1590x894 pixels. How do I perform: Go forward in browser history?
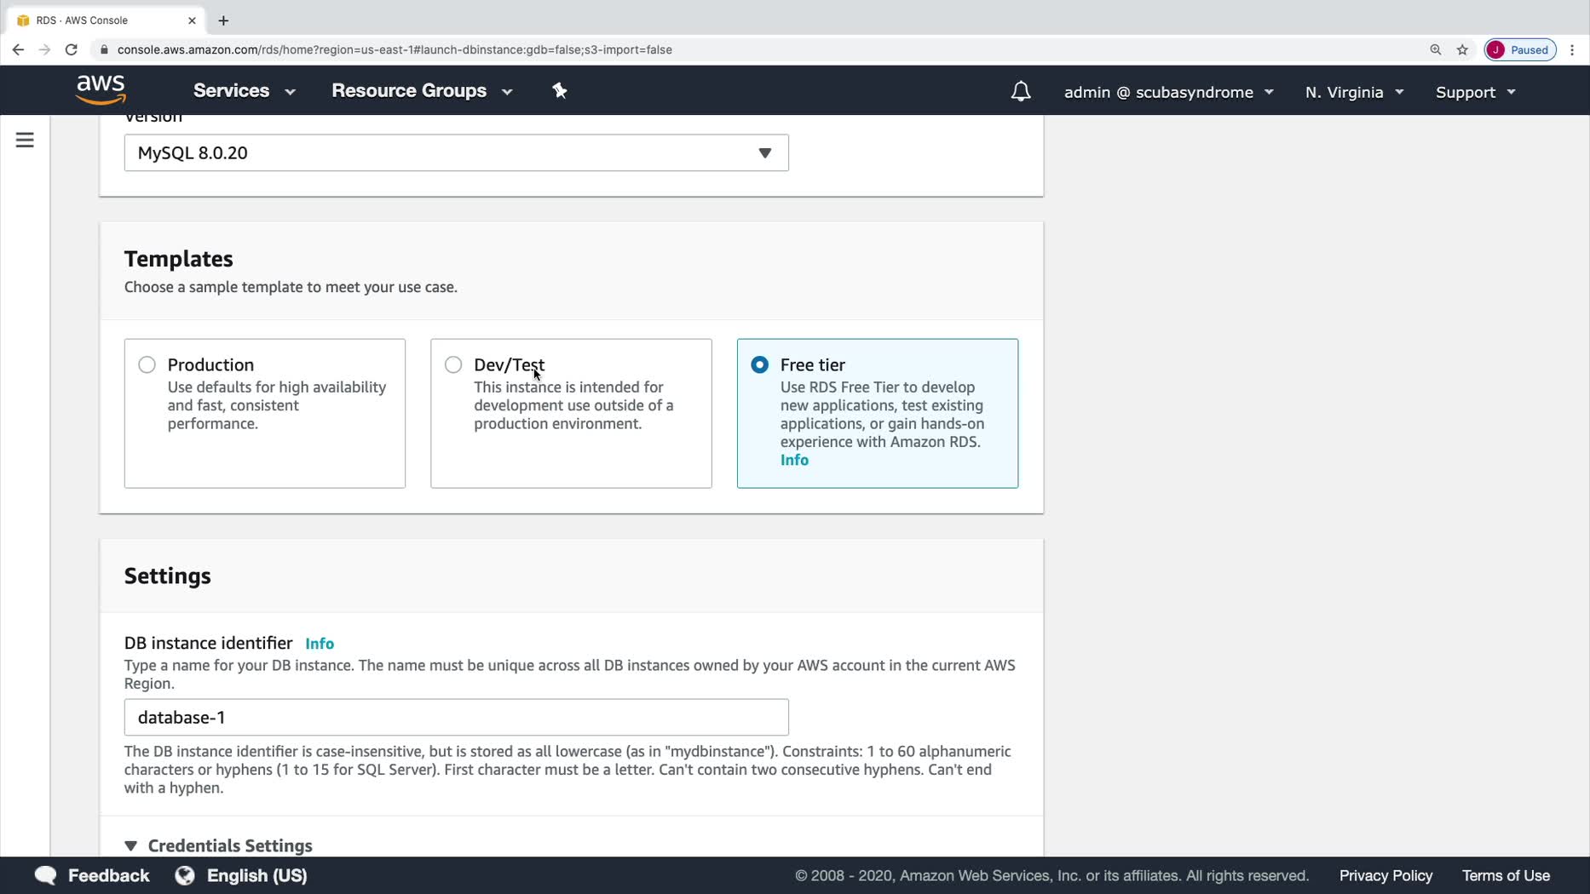44,49
